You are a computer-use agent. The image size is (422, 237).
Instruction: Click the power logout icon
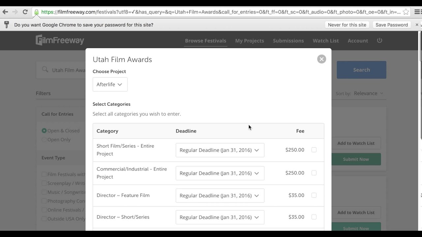coord(379,40)
